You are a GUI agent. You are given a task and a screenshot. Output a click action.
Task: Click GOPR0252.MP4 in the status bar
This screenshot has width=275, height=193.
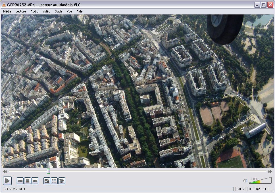[x=14, y=189]
